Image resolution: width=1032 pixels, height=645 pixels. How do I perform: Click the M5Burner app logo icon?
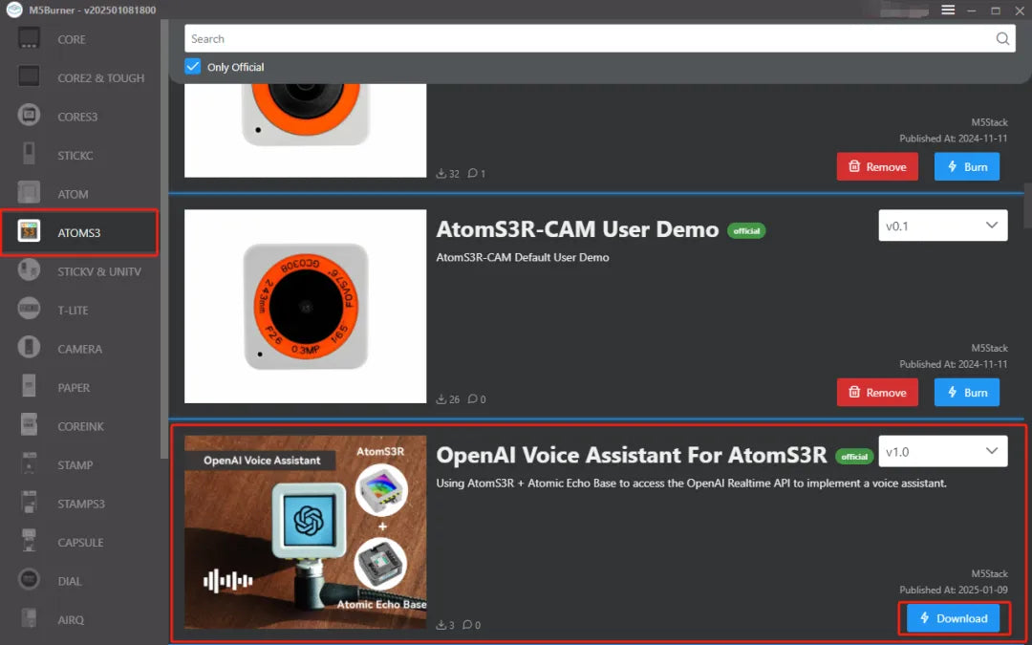[13, 10]
